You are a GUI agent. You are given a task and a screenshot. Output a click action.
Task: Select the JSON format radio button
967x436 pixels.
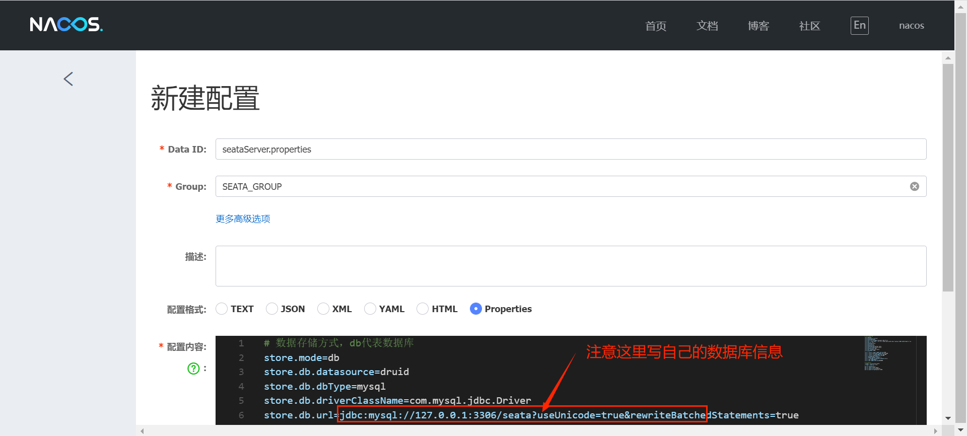tap(272, 309)
